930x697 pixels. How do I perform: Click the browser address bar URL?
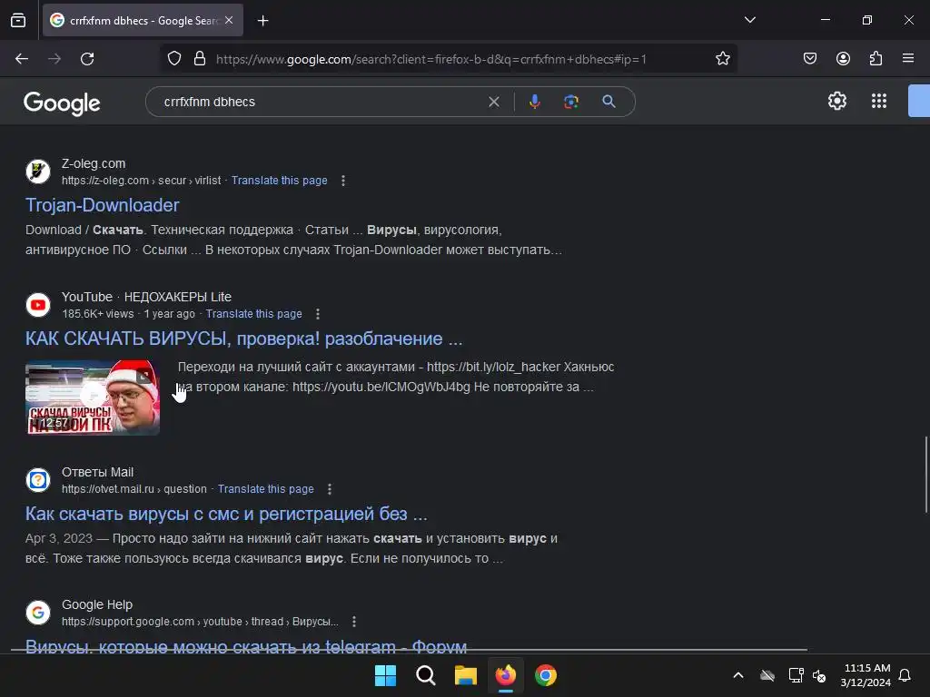(431, 59)
